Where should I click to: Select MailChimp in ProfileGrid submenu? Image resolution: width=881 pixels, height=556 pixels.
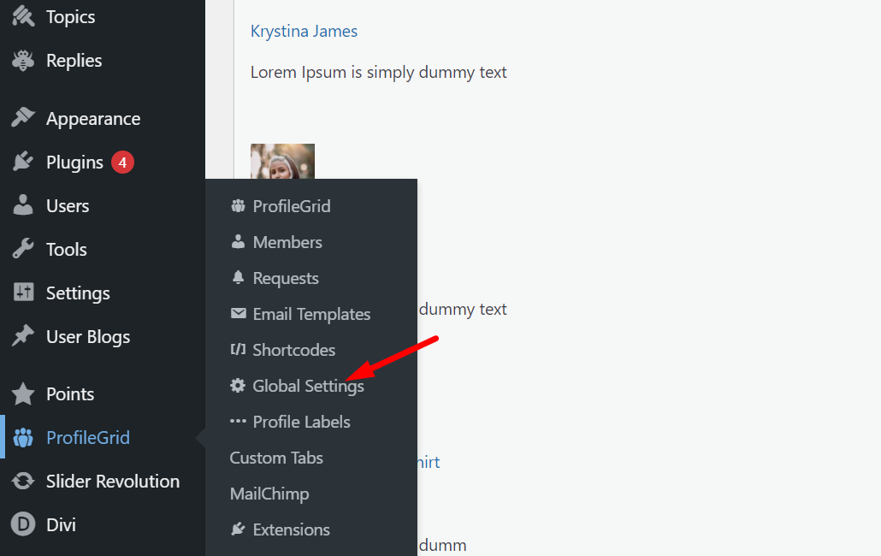click(x=269, y=494)
